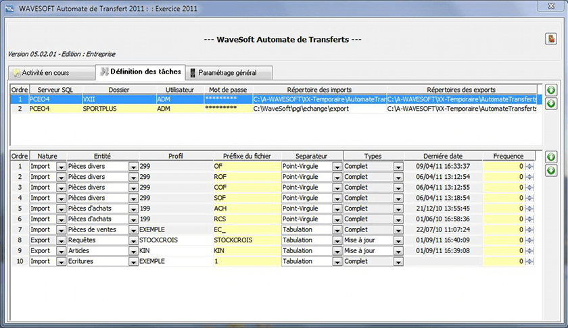Image resolution: width=568 pixels, height=328 pixels.
Task: Click the WaveSoft application icon in title bar
Action: [9, 8]
